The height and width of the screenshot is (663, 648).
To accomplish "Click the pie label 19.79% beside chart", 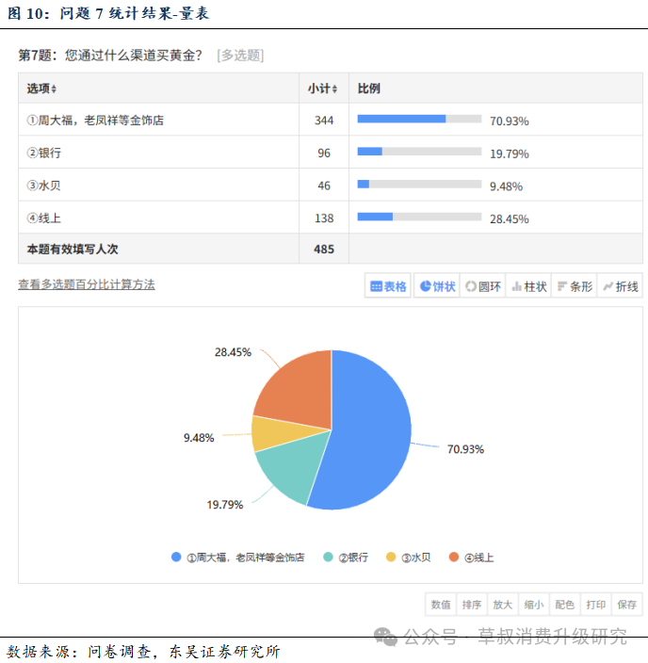I will [x=225, y=505].
